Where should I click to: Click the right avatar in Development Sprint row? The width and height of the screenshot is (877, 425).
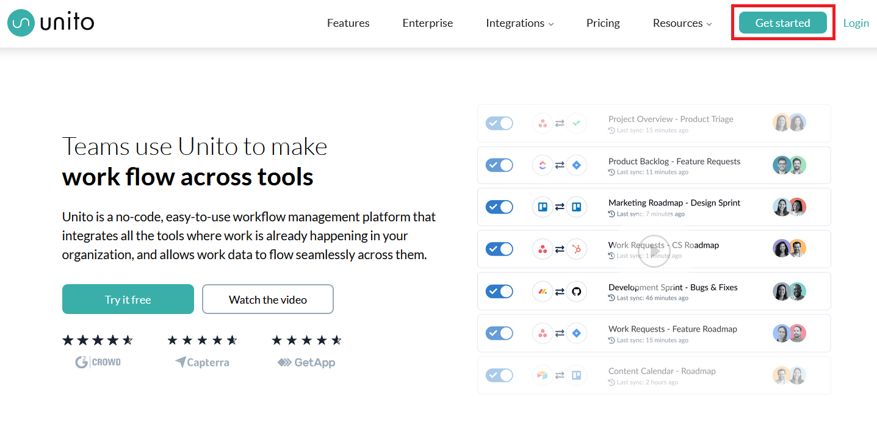coord(797,291)
